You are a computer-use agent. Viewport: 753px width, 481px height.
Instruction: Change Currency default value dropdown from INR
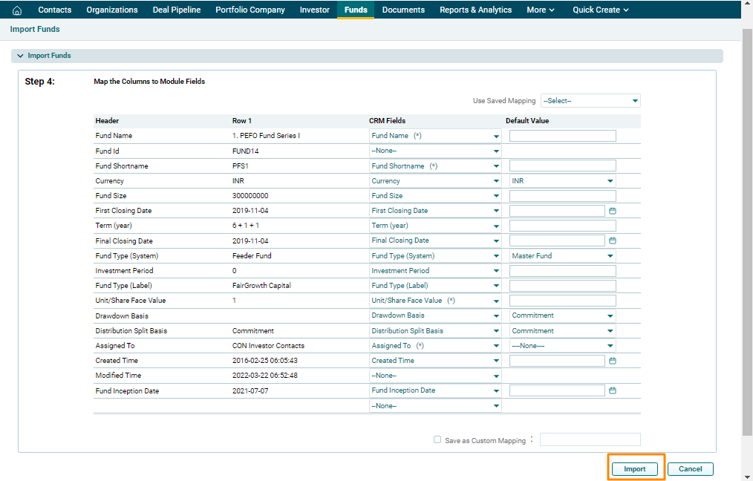562,181
